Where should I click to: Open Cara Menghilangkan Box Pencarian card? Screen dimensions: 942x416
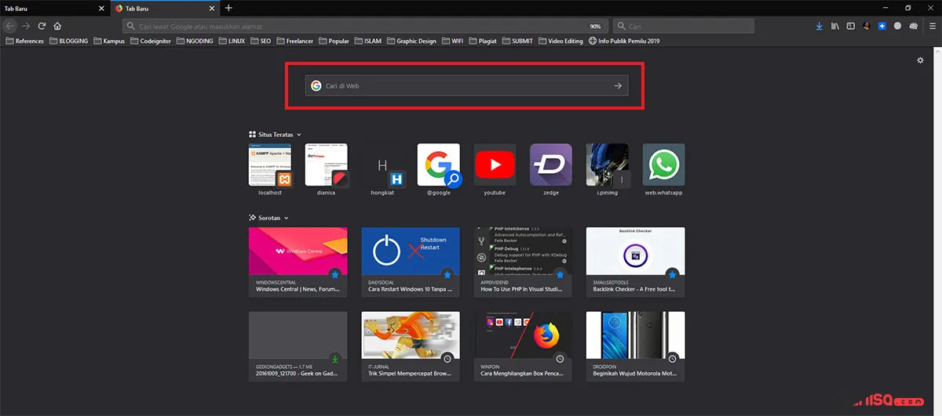523,346
